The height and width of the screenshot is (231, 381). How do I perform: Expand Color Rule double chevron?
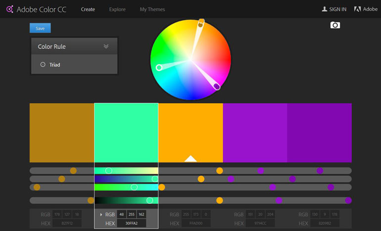coord(106,46)
